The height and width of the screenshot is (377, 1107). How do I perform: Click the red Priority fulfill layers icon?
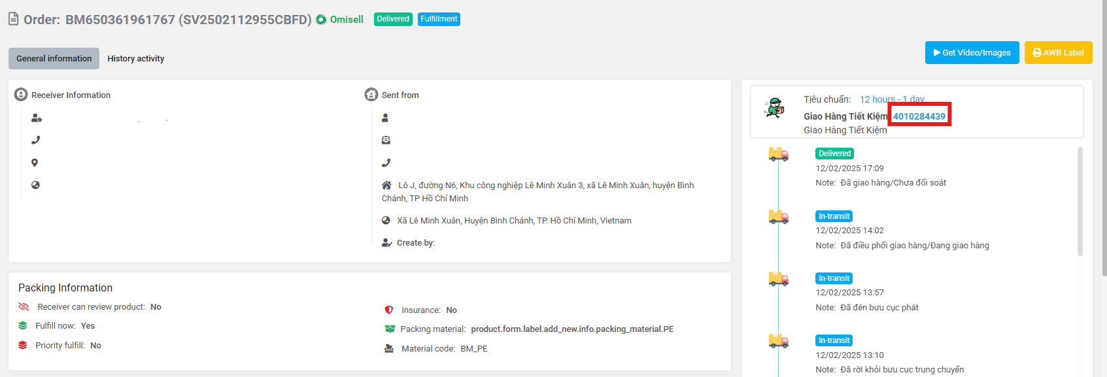[23, 345]
